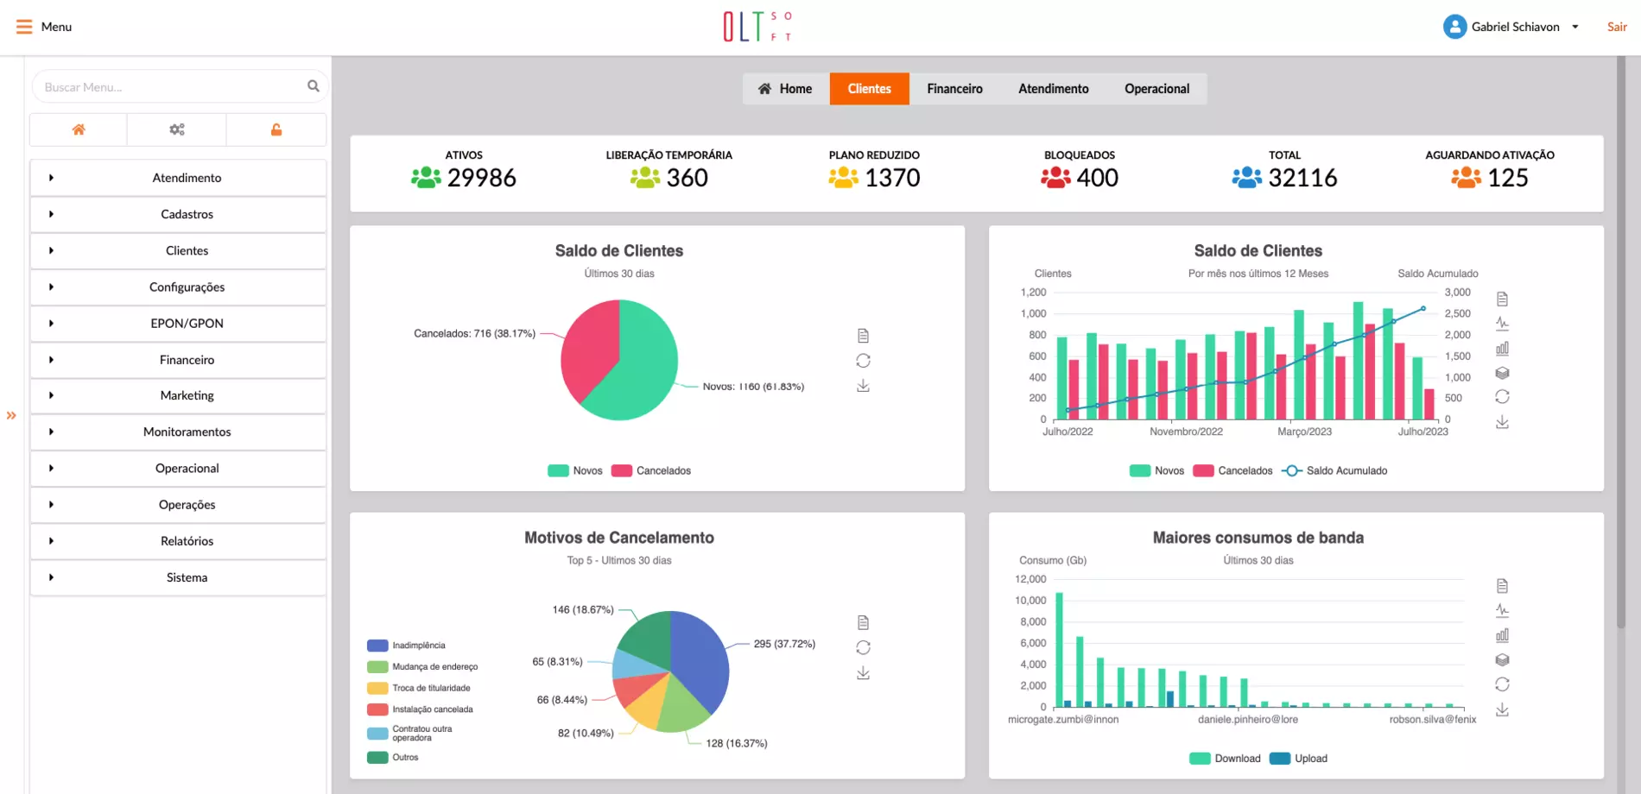Expand the Monitoramentos sidebar menu
The width and height of the screenshot is (1641, 794).
[178, 432]
